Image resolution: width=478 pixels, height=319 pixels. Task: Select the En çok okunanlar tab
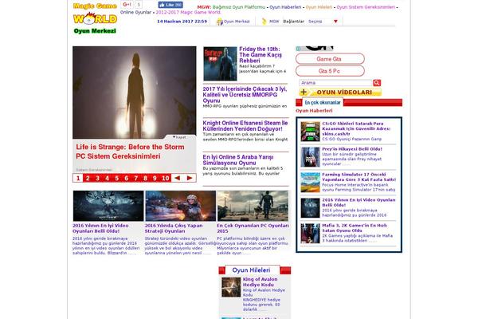point(323,103)
